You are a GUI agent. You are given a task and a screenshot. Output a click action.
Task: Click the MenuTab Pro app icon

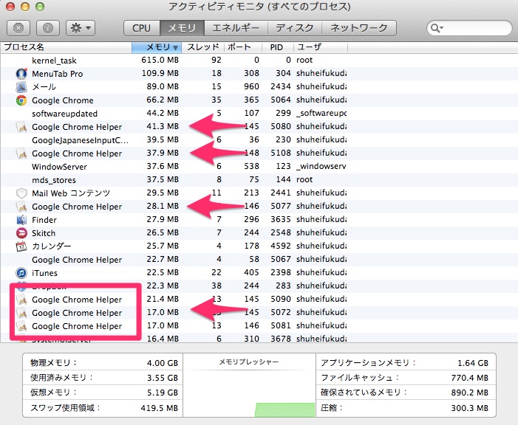pyautogui.click(x=21, y=74)
